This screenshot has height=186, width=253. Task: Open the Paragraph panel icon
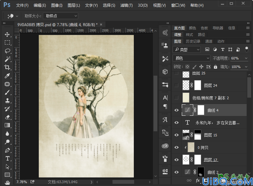pyautogui.click(x=165, y=107)
